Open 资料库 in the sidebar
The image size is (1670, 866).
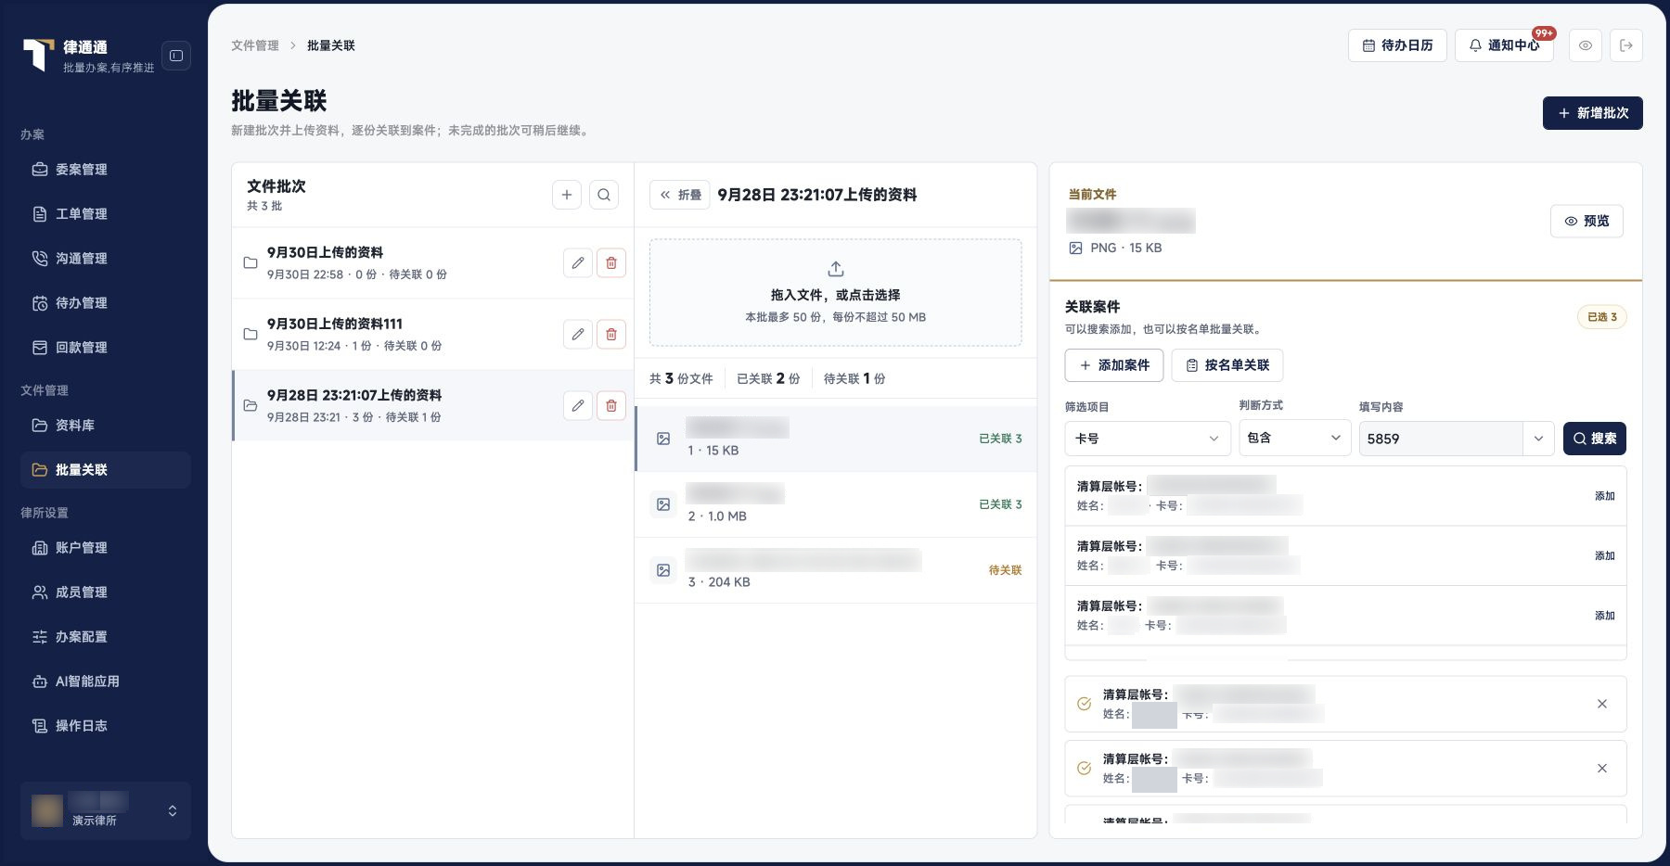(x=106, y=426)
